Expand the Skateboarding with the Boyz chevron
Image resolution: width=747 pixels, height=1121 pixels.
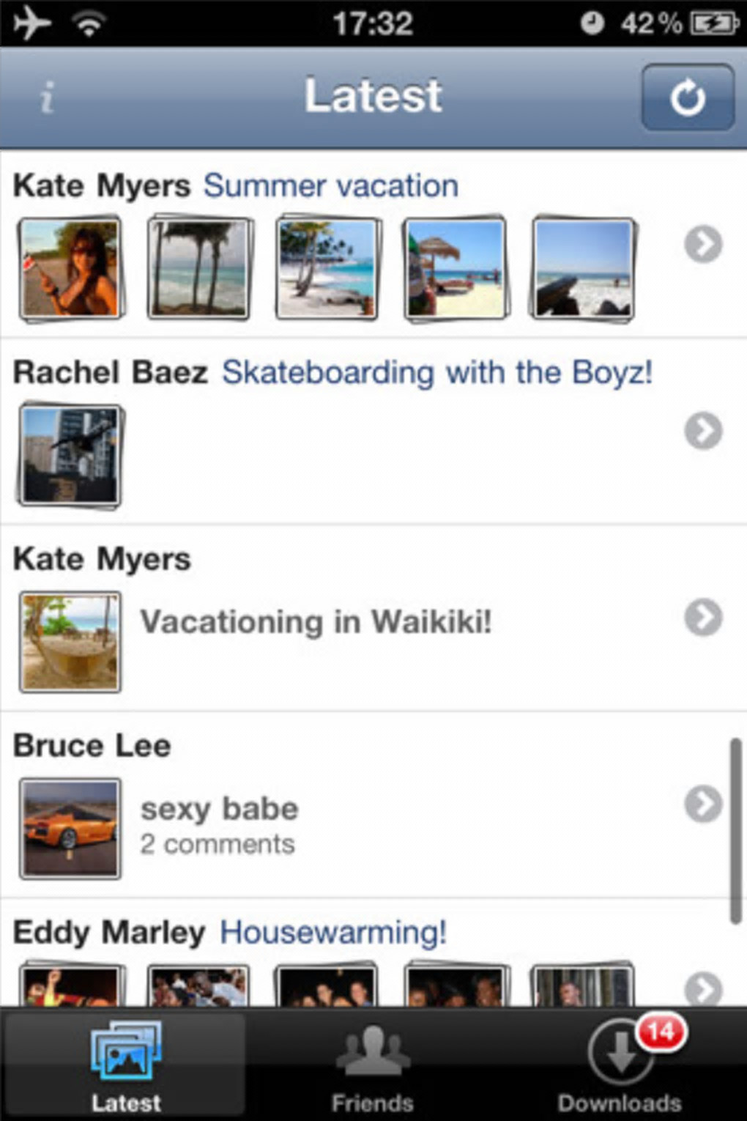point(703,431)
